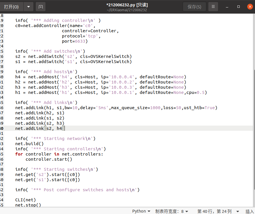This screenshot has width=255, height=214.
Task: Open the tab width (制表符宽度) dropdown
Action: pyautogui.click(x=172, y=211)
